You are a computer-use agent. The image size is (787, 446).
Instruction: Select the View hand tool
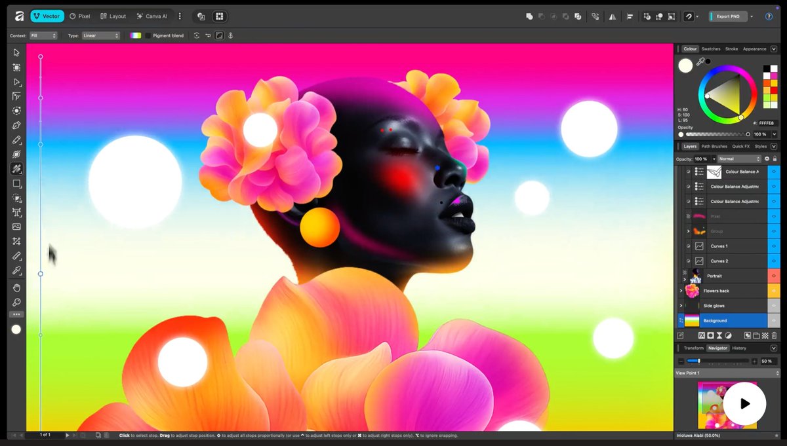click(x=16, y=288)
